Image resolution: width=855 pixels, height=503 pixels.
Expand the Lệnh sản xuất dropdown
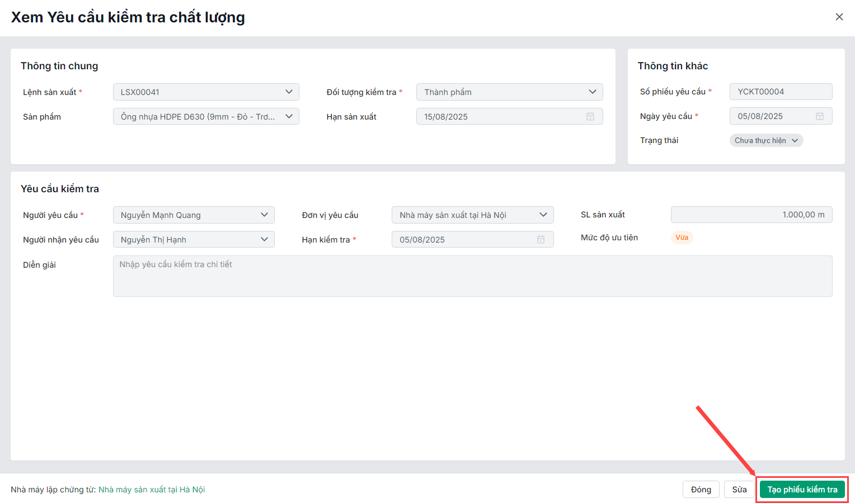(x=289, y=92)
